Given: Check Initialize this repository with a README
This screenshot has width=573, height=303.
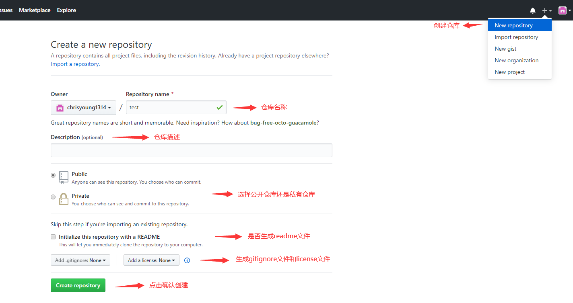Looking at the screenshot, I should (x=53, y=237).
